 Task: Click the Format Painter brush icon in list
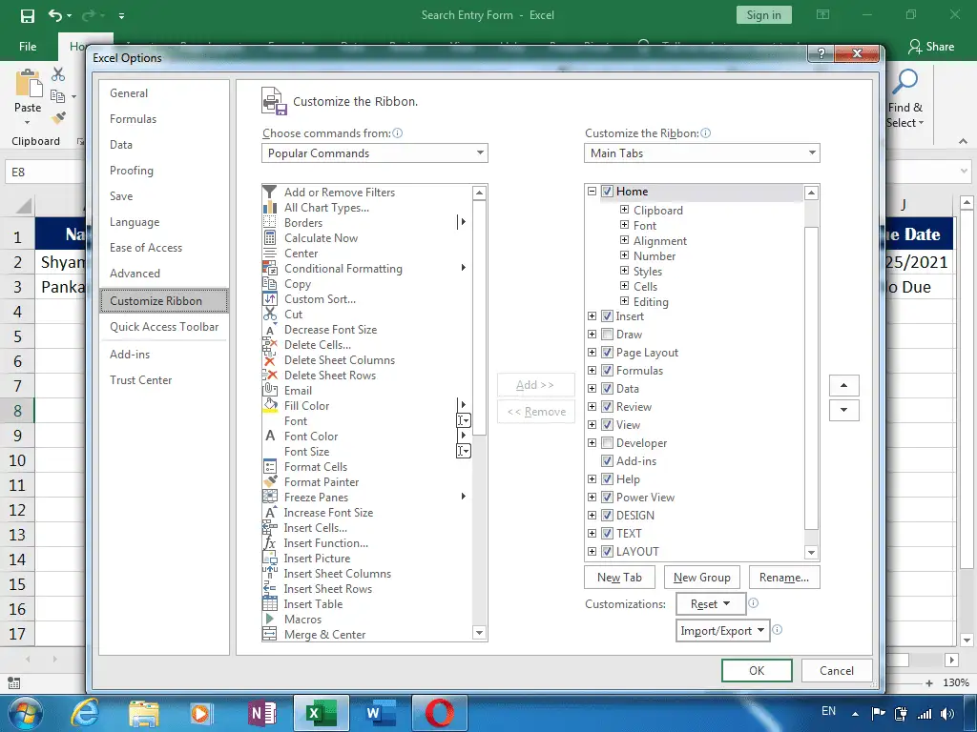[269, 481]
